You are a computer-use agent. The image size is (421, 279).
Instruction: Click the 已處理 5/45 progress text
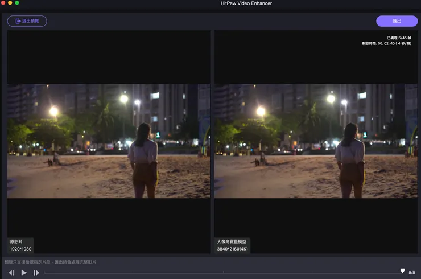point(399,38)
